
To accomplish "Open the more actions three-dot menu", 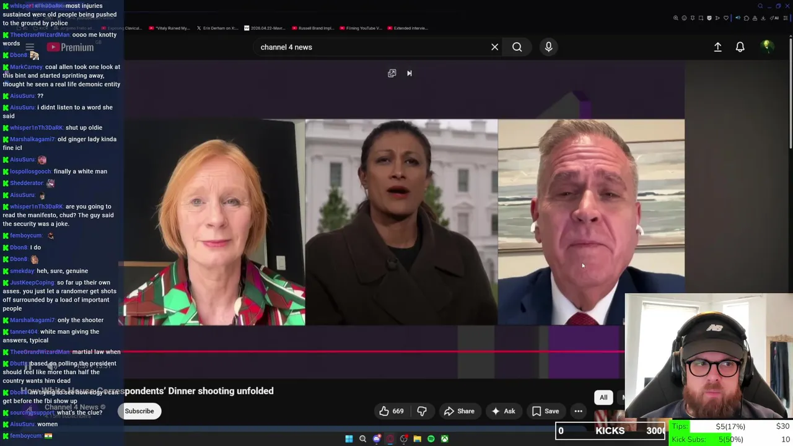I will click(578, 411).
